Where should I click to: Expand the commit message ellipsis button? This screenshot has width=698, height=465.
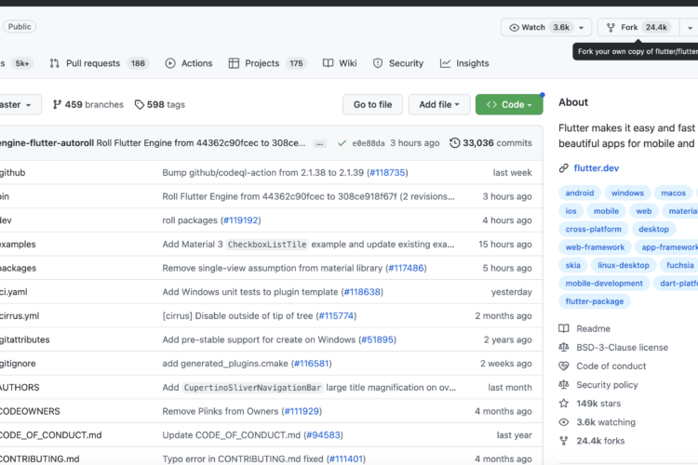click(319, 144)
